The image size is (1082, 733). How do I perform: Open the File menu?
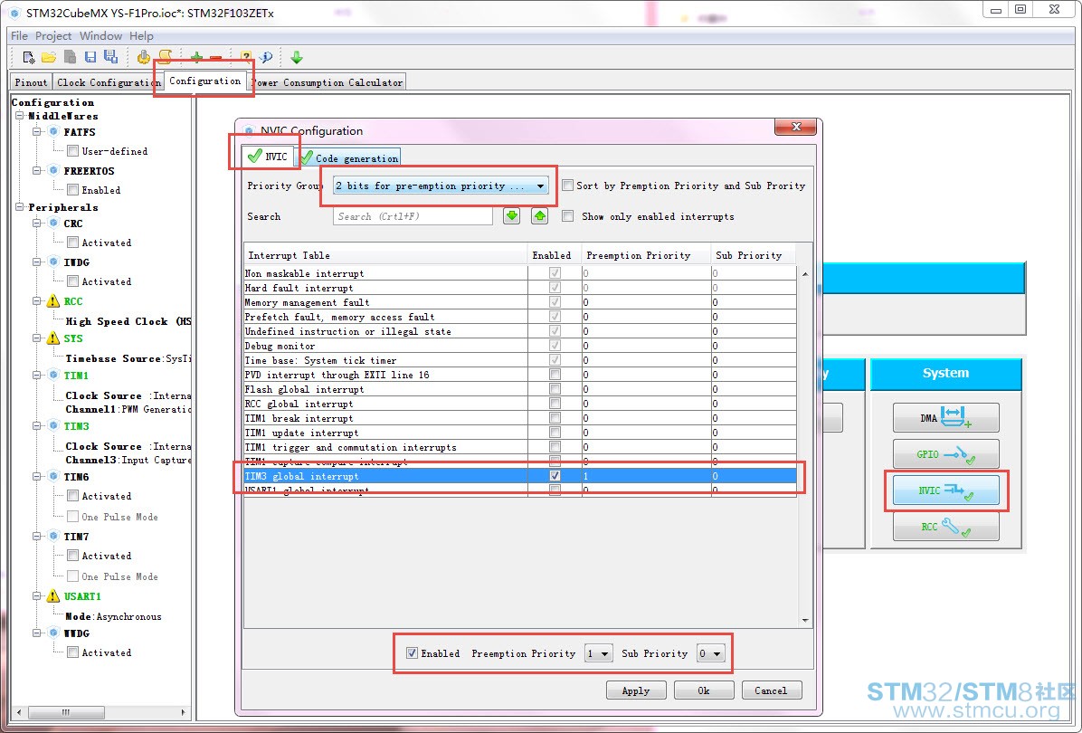tap(19, 36)
